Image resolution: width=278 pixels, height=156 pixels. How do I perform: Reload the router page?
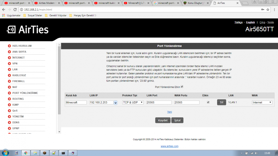point(15,9)
